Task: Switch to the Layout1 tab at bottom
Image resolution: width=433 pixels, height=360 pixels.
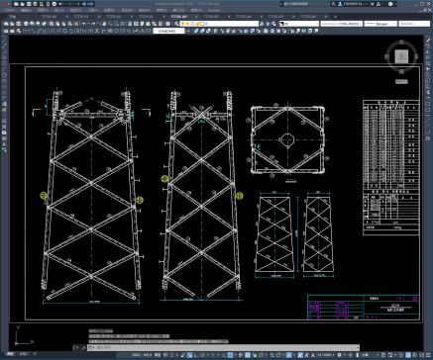Action: (x=23, y=354)
